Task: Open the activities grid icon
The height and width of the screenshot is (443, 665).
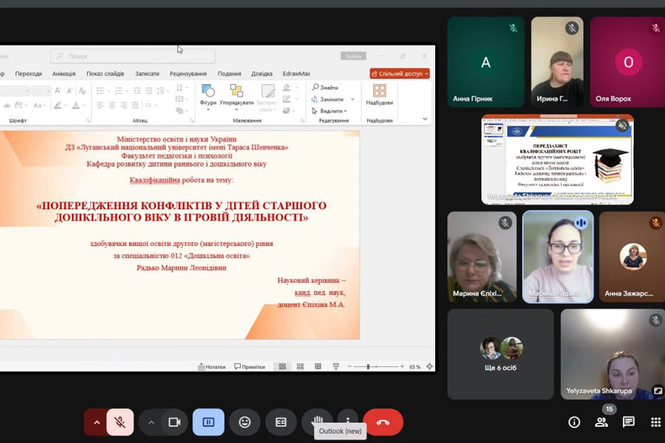Action: [655, 422]
